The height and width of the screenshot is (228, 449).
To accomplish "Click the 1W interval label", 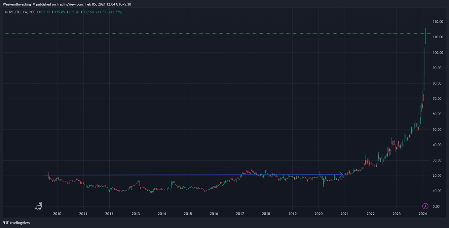I will pyautogui.click(x=25, y=12).
